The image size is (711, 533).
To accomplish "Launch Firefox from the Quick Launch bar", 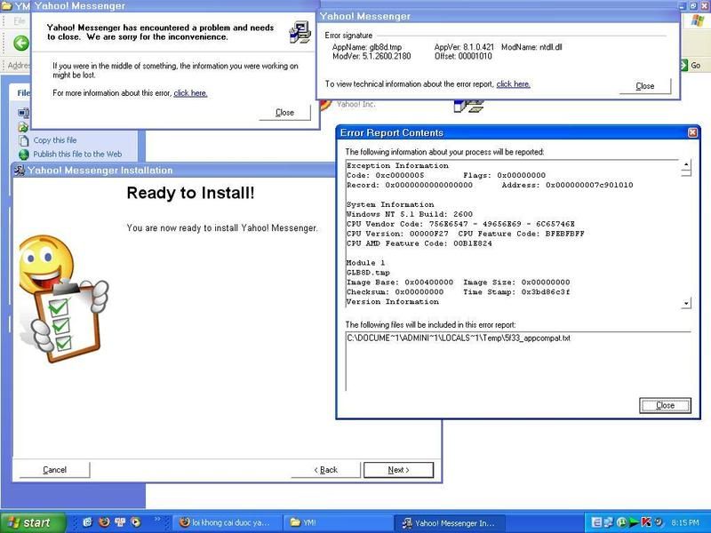I will pyautogui.click(x=104, y=522).
